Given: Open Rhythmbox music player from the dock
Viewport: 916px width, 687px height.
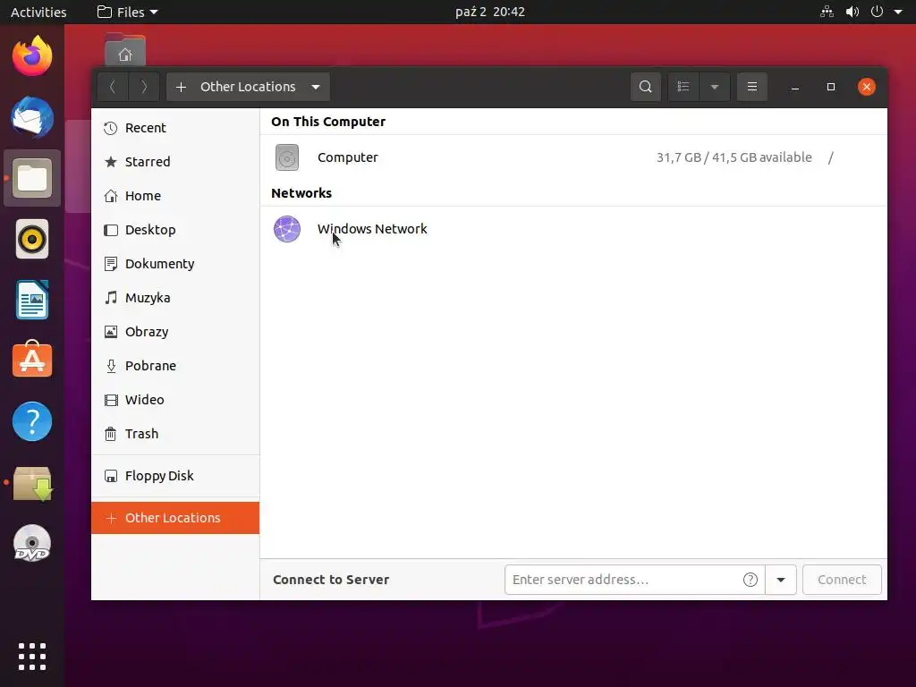Looking at the screenshot, I should (32, 239).
